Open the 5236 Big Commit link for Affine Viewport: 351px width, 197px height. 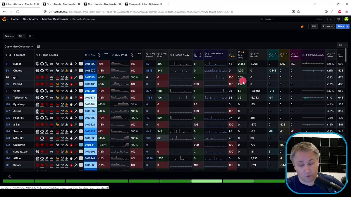coord(149,158)
